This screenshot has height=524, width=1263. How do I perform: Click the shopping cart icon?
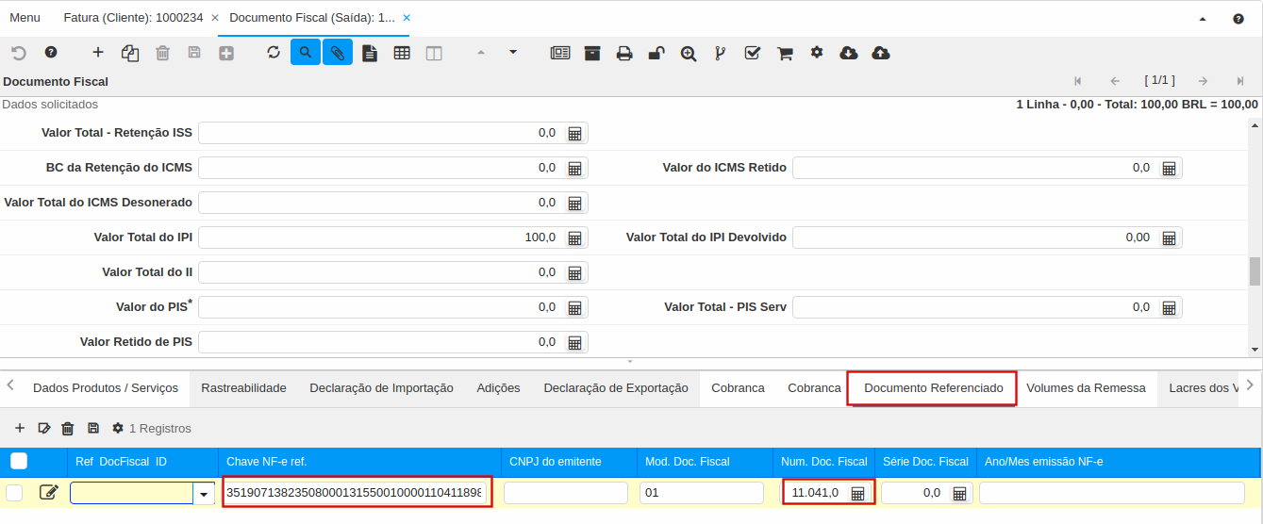click(785, 53)
